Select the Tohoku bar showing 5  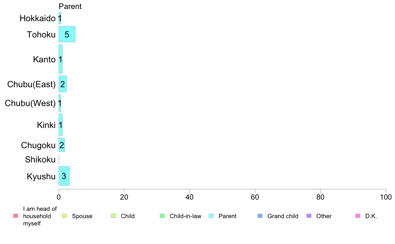tap(67, 34)
